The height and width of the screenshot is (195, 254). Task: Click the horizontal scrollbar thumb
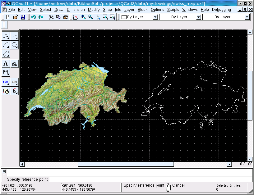click(x=126, y=164)
